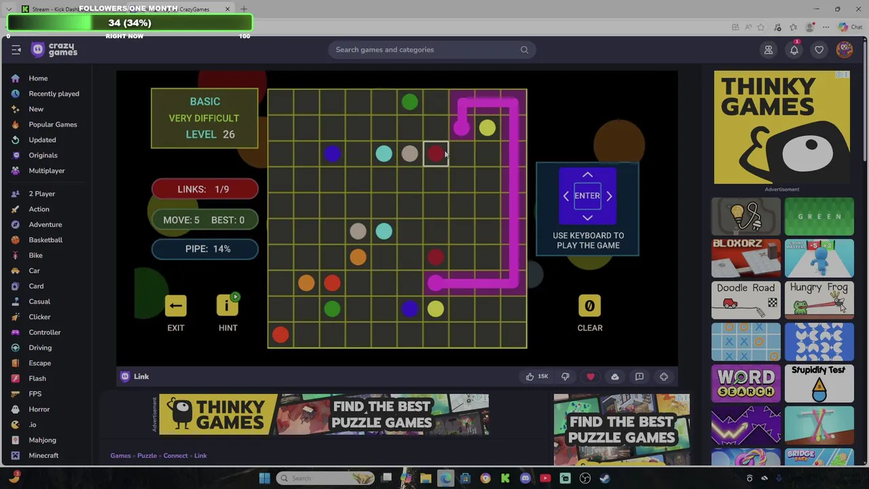Open Multiplayer category

(x=47, y=170)
